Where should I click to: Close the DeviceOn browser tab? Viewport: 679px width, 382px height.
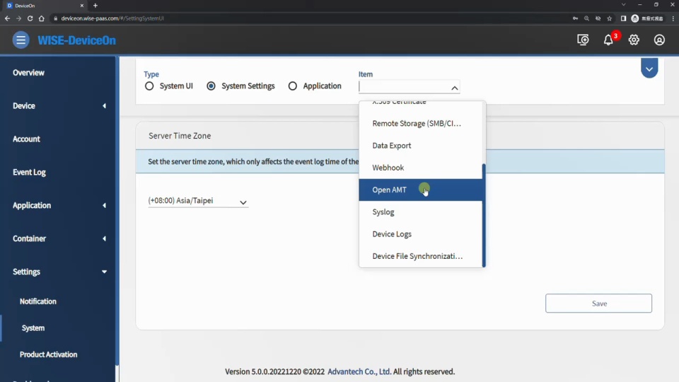click(x=82, y=6)
